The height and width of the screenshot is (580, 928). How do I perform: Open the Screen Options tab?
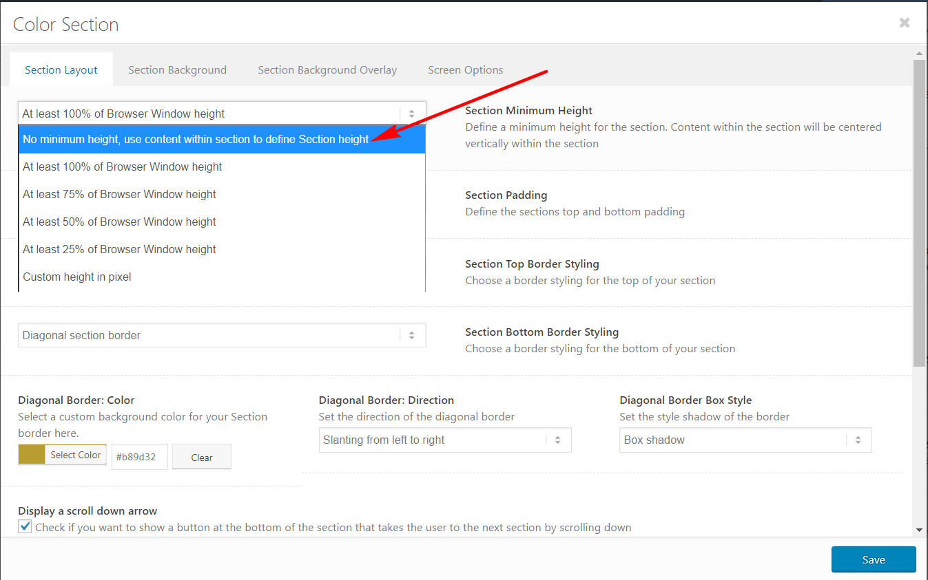pyautogui.click(x=465, y=69)
